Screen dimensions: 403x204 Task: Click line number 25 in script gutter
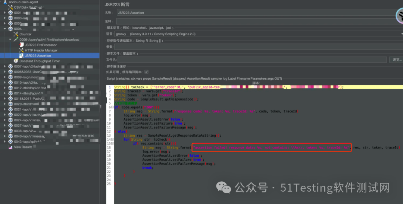click(x=109, y=184)
